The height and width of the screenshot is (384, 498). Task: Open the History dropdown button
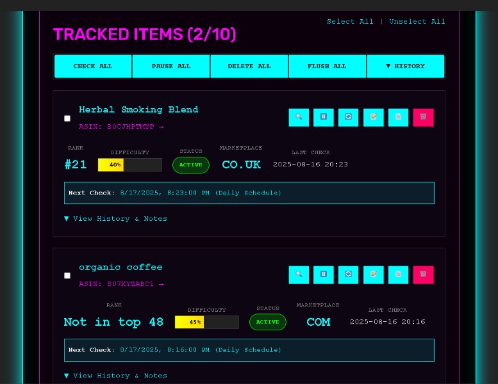[x=405, y=67]
